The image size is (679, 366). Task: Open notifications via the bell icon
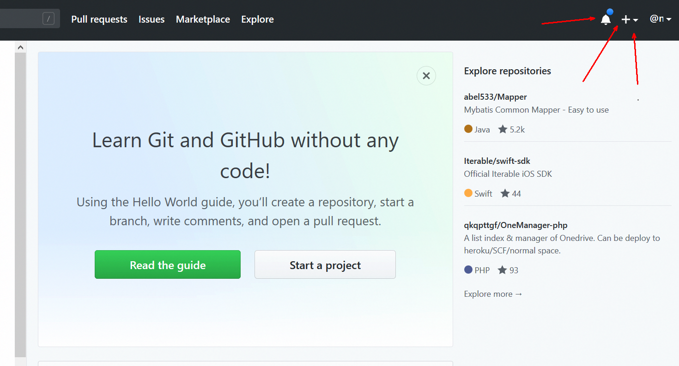[606, 19]
